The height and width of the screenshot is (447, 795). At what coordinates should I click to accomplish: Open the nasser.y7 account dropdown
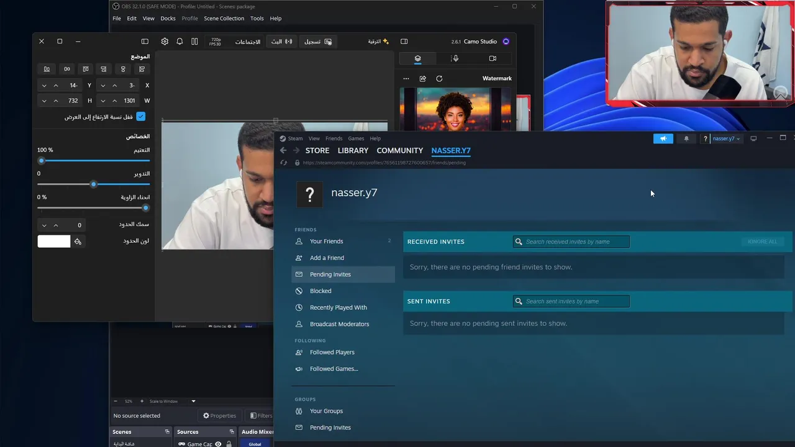[726, 138]
